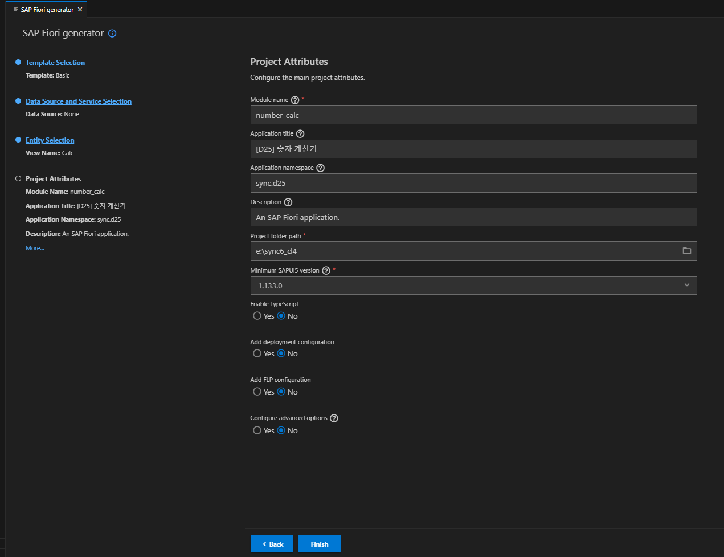
Task: Select No for Add deployment configuration
Action: click(x=281, y=353)
